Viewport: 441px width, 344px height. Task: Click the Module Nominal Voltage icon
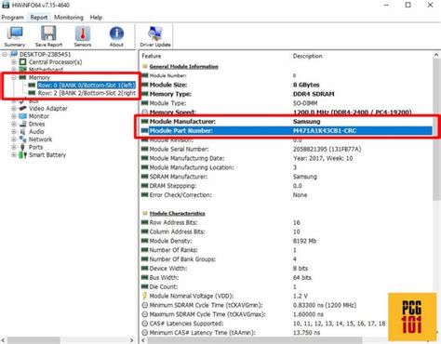click(144, 296)
